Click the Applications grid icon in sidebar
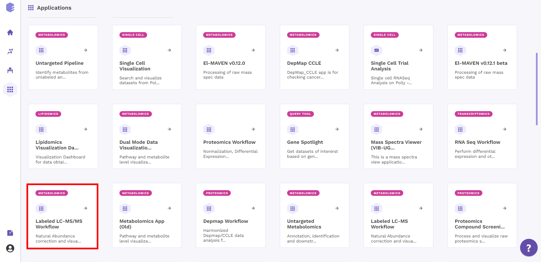 pyautogui.click(x=10, y=89)
